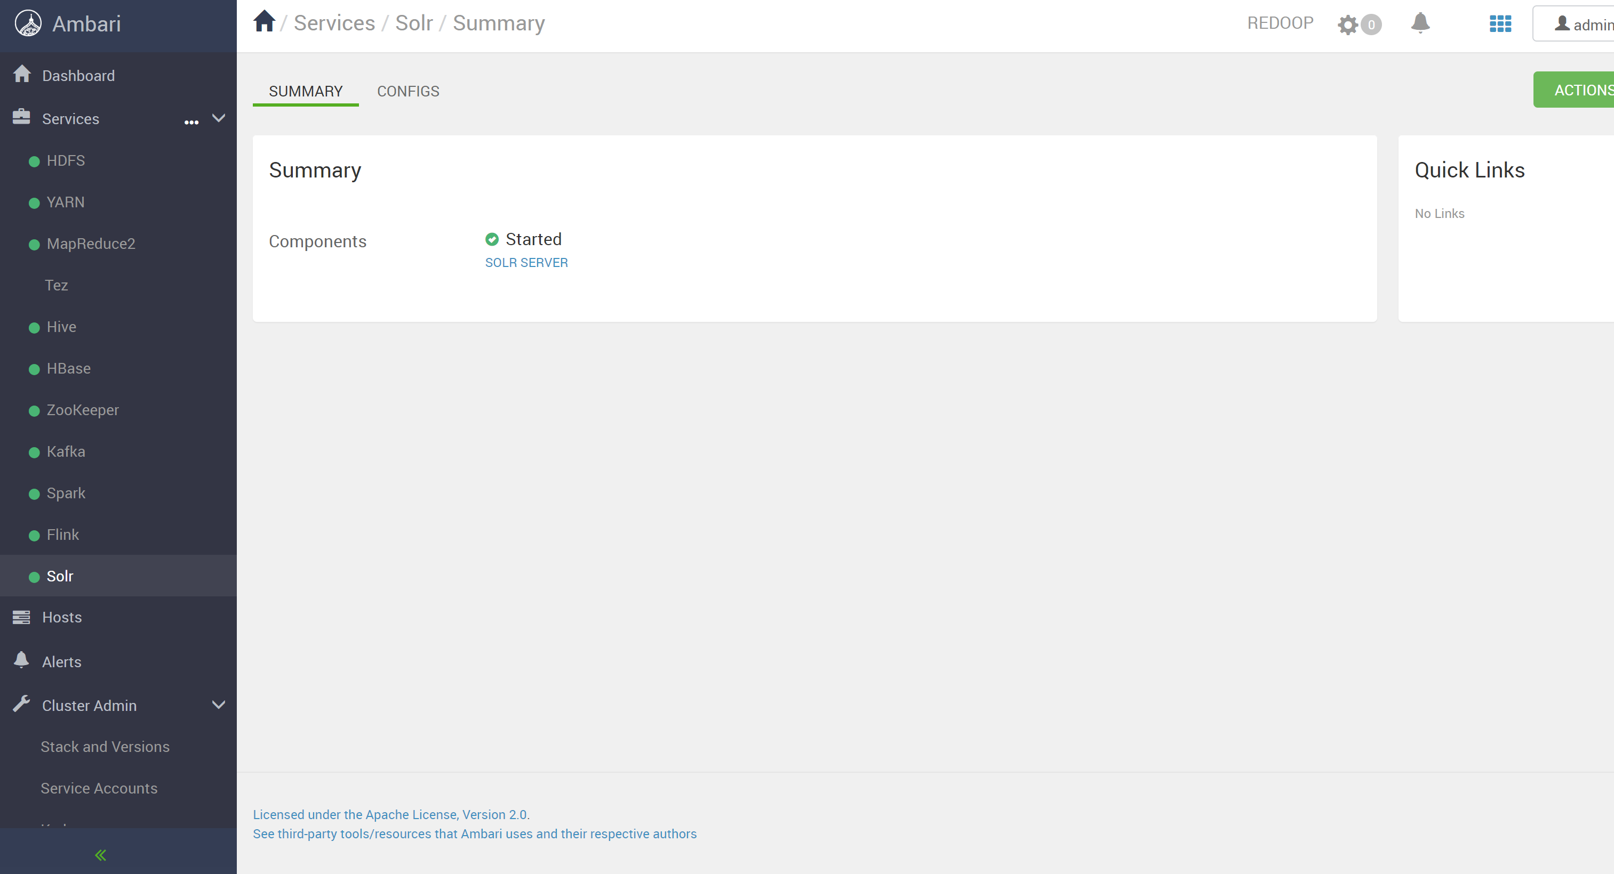
Task: Click Kafka green status dot
Action: tap(34, 452)
